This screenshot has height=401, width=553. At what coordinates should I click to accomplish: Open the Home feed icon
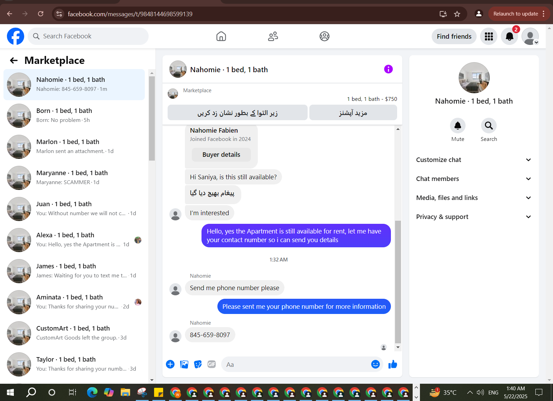tap(221, 36)
